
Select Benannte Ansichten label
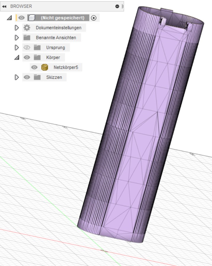coord(56,38)
